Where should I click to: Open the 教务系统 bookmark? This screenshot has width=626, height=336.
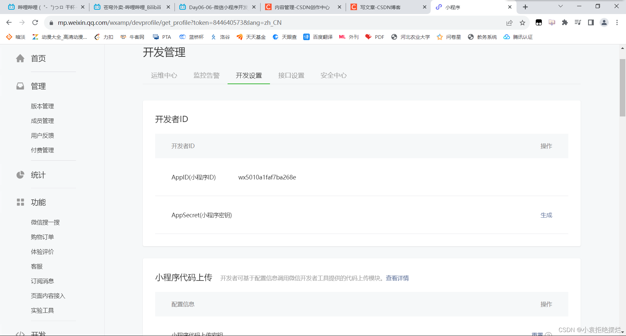(x=482, y=37)
